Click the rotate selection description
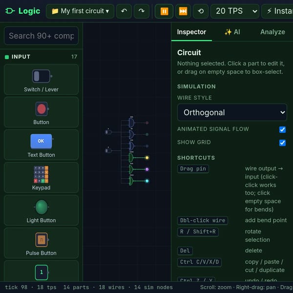This screenshot has width=293, height=293. (x=257, y=236)
